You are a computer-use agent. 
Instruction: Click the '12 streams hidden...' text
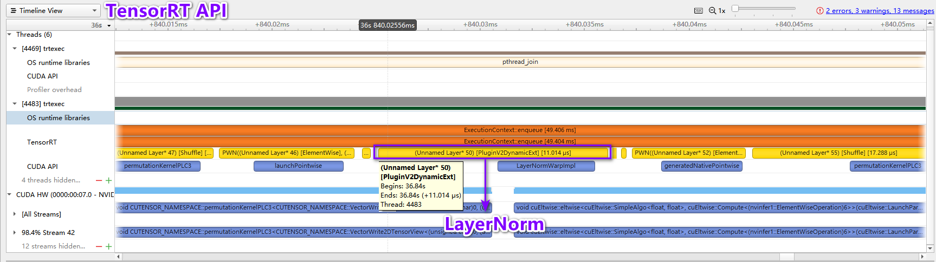click(54, 246)
